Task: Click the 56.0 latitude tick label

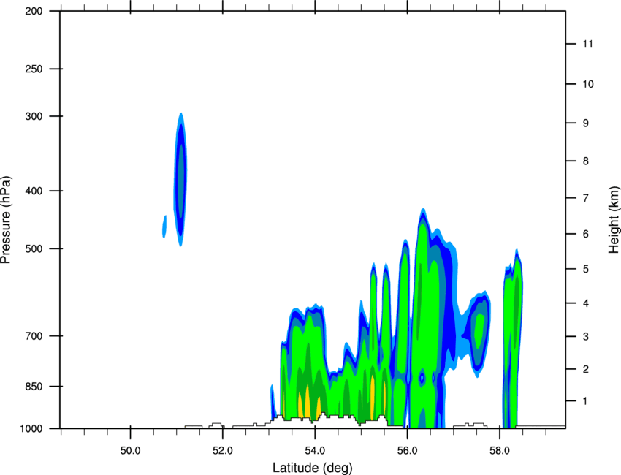Action: click(x=407, y=451)
